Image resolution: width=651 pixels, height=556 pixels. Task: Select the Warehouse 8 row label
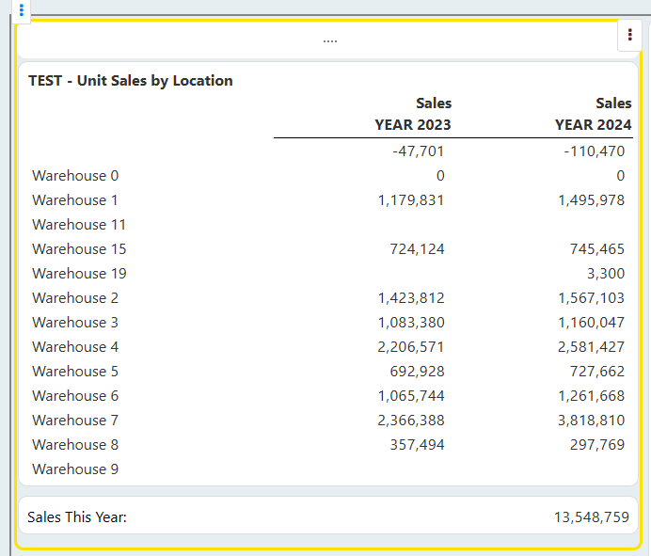pos(75,445)
